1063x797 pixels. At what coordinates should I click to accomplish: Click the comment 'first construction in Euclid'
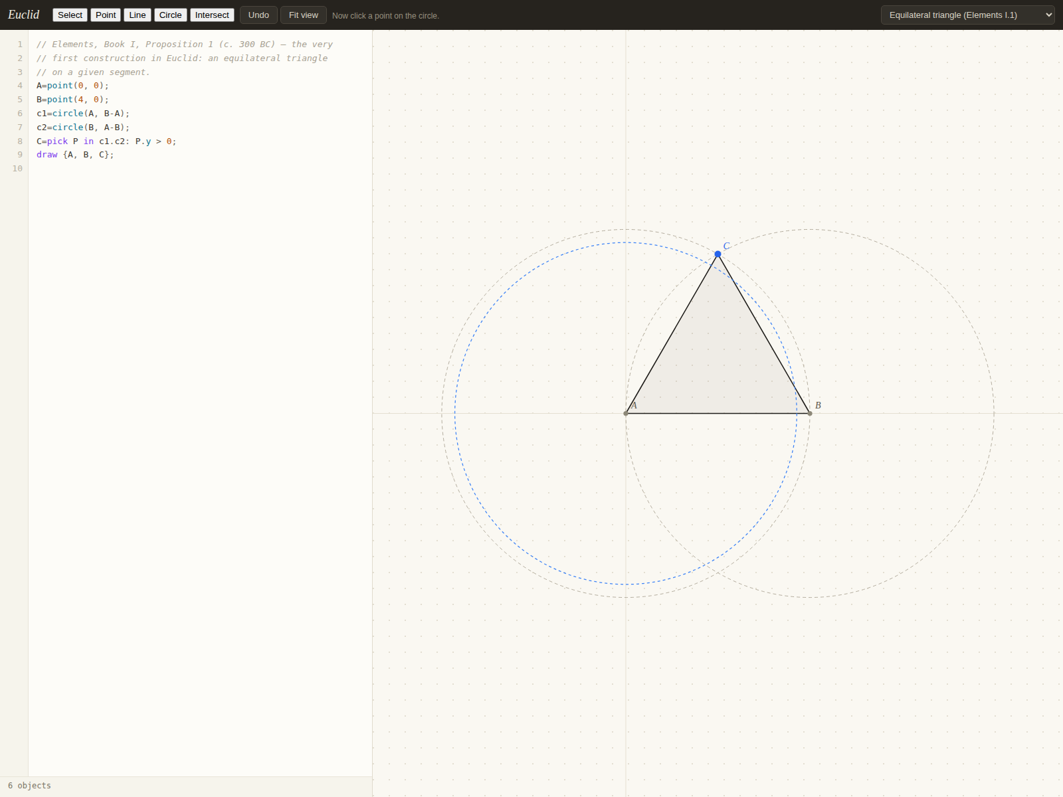tap(182, 58)
